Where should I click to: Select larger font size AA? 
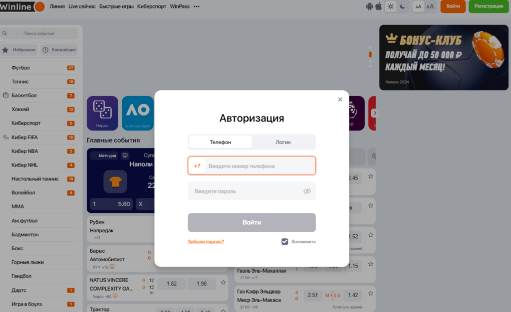430,6
